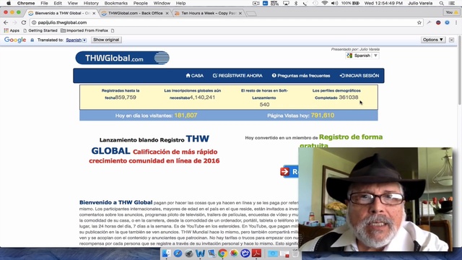Viewport: 462px width, 260px height.
Task: Open the translation language dropdown Spanish
Action: 76,40
